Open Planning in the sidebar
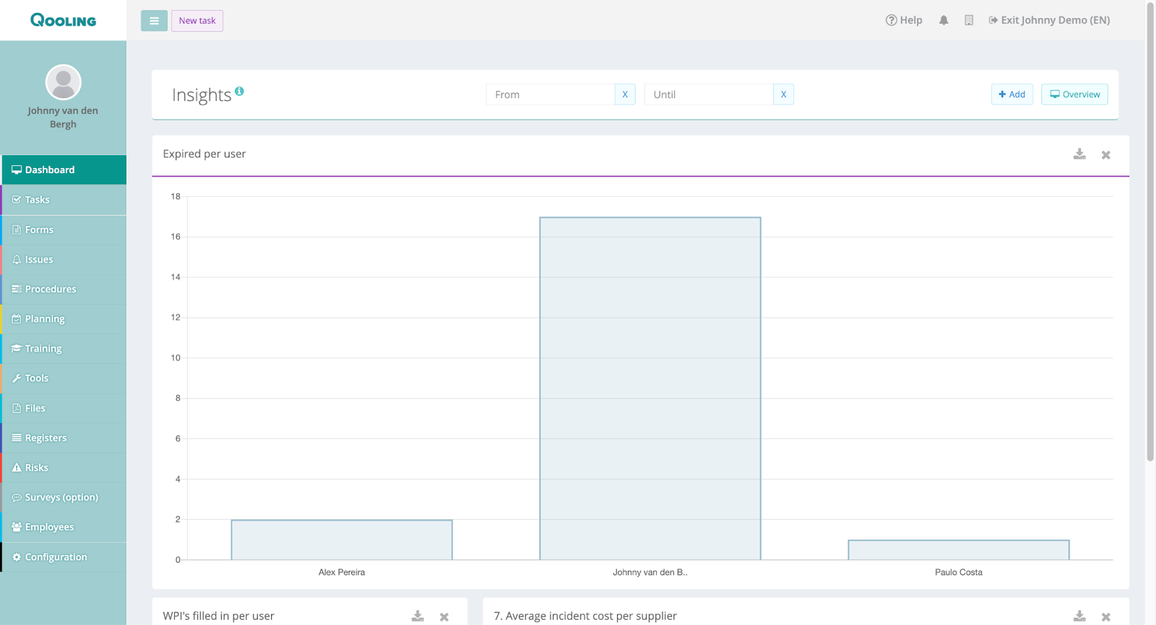The height and width of the screenshot is (625, 1156). 64,319
